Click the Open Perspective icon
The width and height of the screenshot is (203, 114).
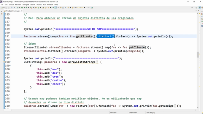(196, 8)
